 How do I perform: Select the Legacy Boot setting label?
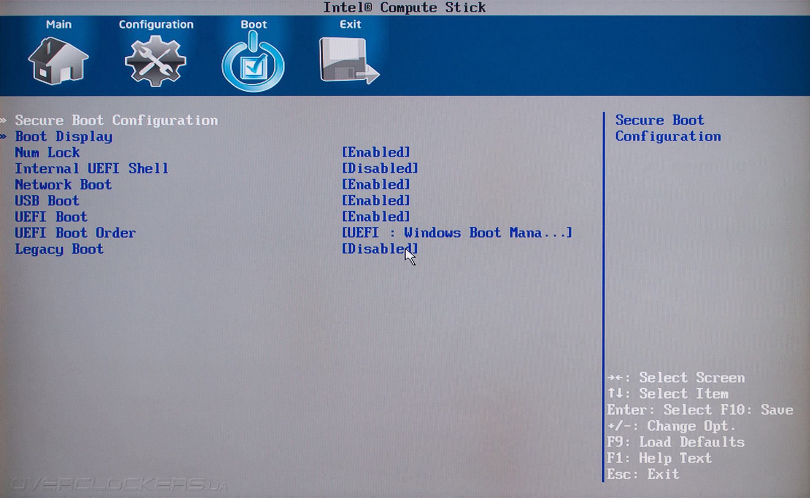tap(59, 249)
